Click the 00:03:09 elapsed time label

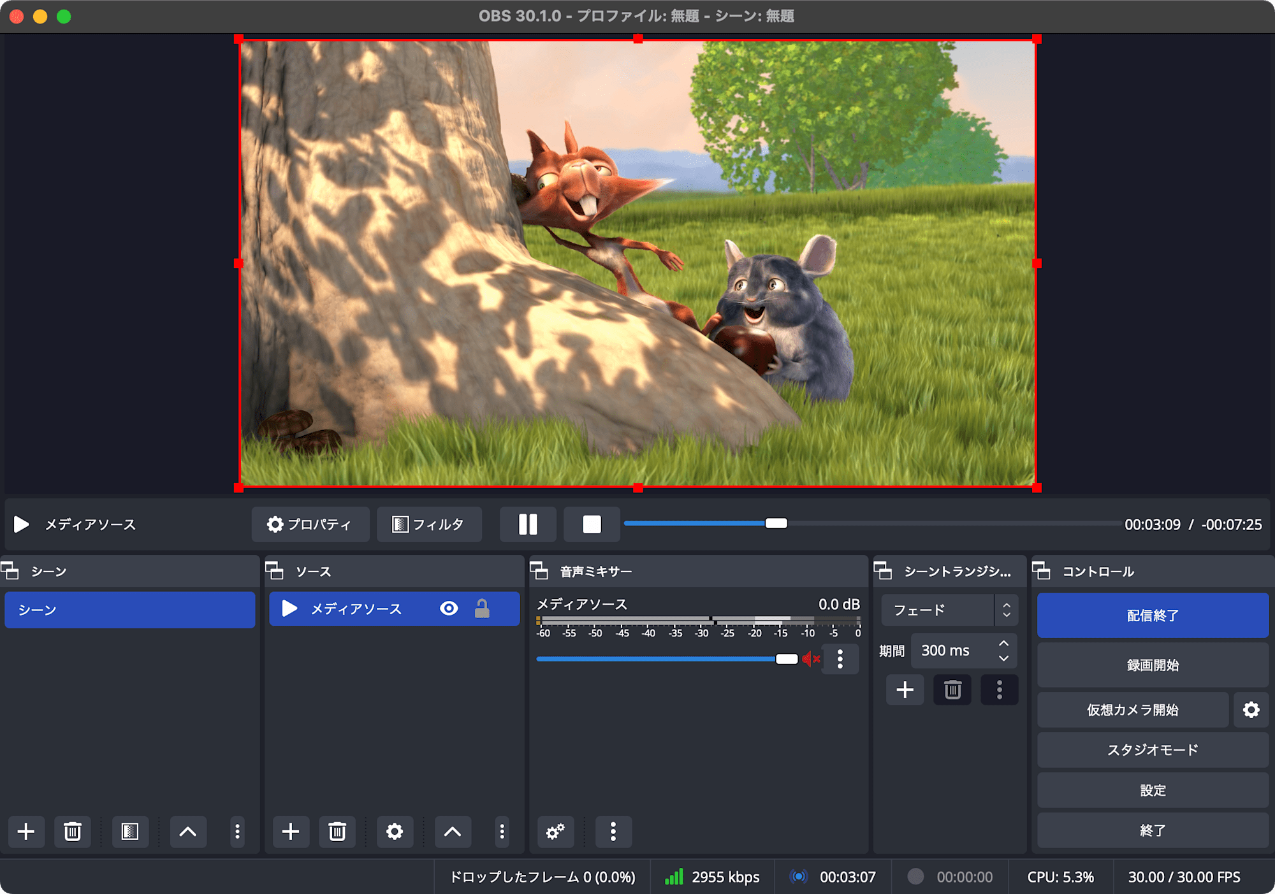(1153, 524)
